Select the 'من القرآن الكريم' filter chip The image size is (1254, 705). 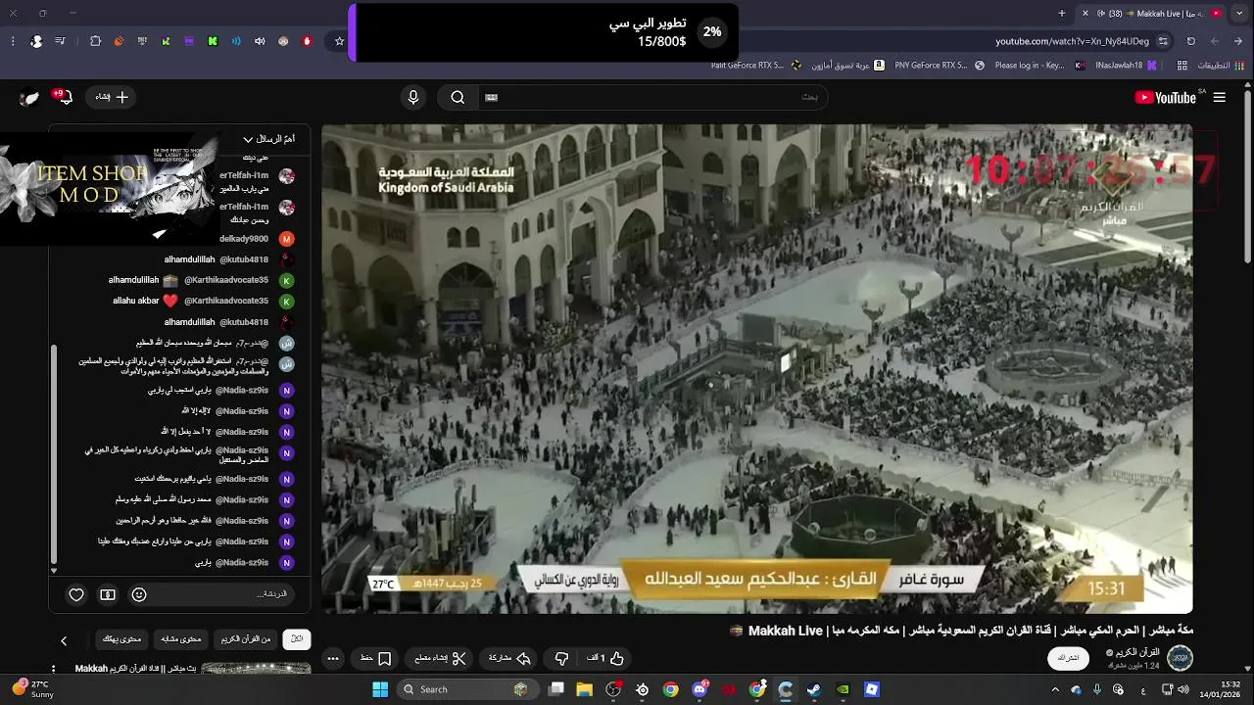(x=245, y=639)
